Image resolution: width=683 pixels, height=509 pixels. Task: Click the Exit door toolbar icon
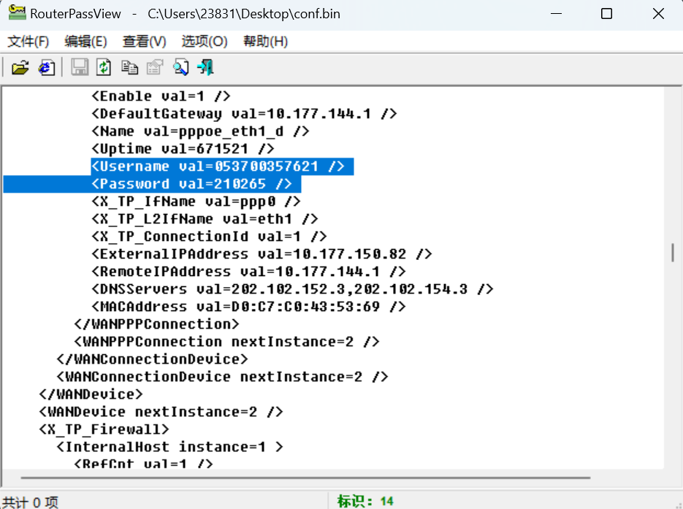(205, 68)
